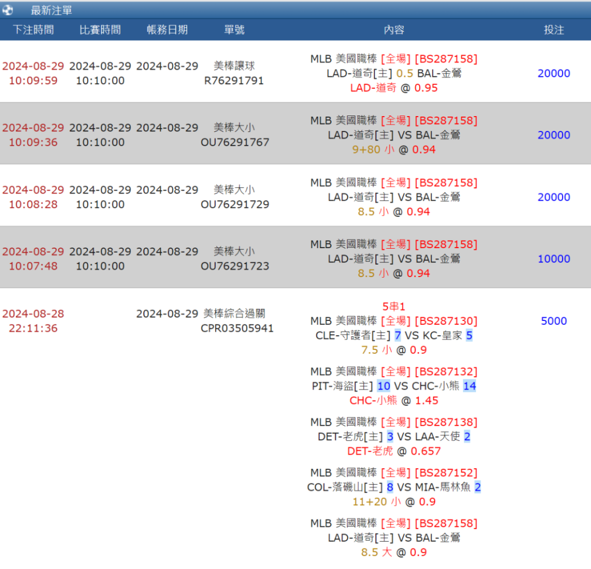The height and width of the screenshot is (569, 591).
Task: Click CLE-守護者 score 7
Action: point(398,336)
